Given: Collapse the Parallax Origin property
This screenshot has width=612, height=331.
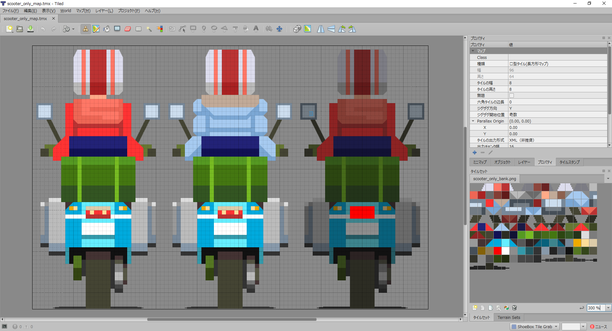Looking at the screenshot, I should click(473, 121).
